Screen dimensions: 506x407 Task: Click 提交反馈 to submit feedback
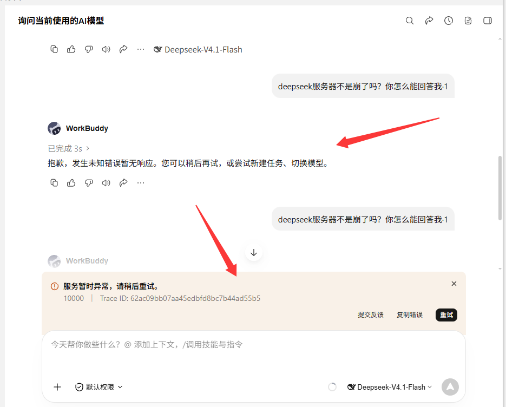point(371,314)
